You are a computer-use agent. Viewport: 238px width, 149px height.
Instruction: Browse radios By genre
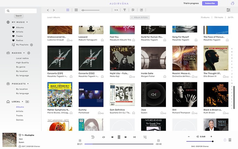[x=21, y=67]
